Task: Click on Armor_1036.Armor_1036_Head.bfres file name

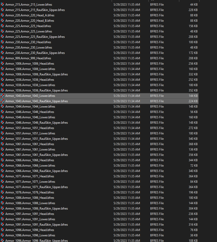Action: pyautogui.click(x=30, y=80)
